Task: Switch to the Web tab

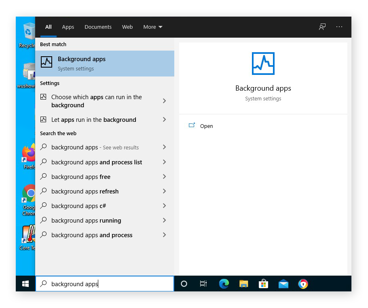Action: coord(127,27)
